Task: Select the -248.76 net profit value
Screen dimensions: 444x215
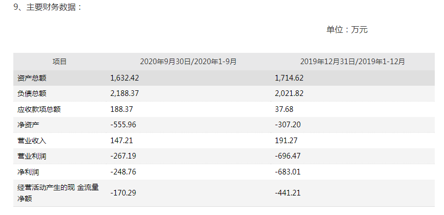Action: (x=123, y=171)
